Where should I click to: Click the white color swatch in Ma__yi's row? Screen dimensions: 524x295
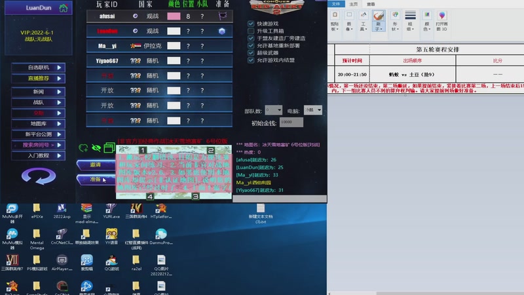coord(174,46)
